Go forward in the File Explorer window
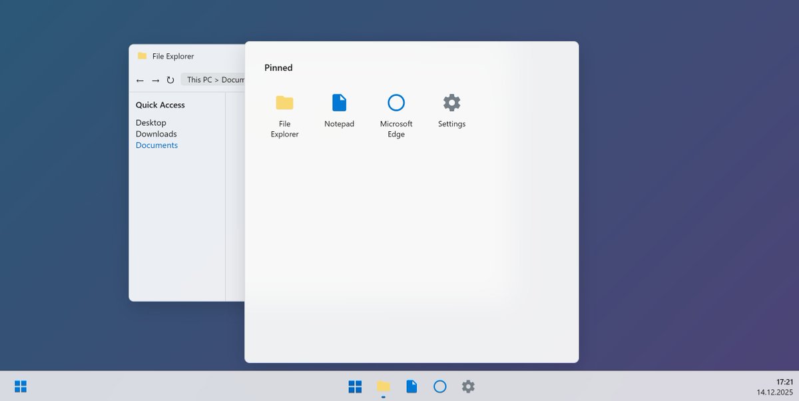The height and width of the screenshot is (401, 799). pyautogui.click(x=155, y=80)
